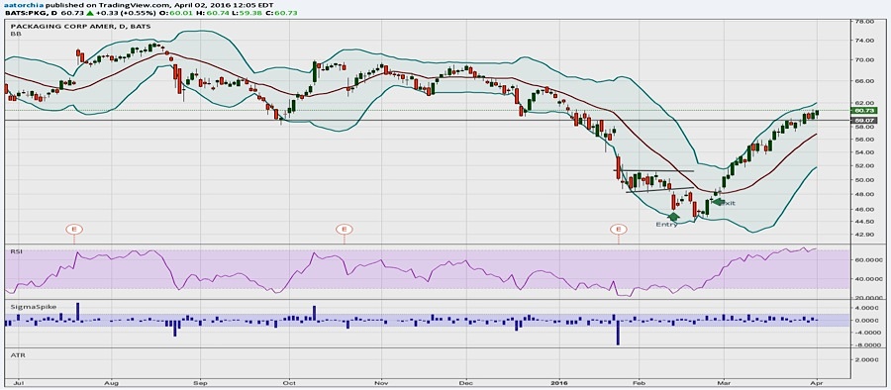Click the Oct label on time axis

290,384
